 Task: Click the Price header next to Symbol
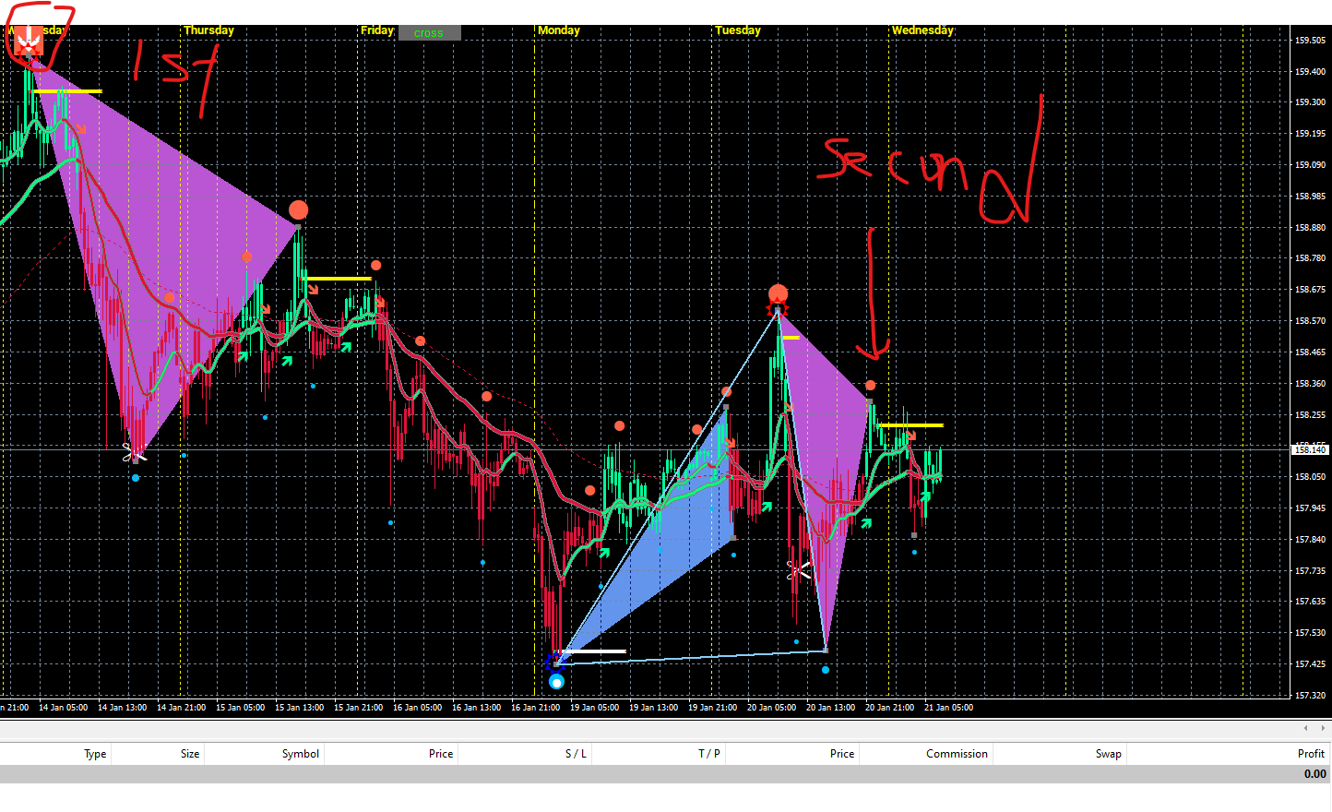441,754
